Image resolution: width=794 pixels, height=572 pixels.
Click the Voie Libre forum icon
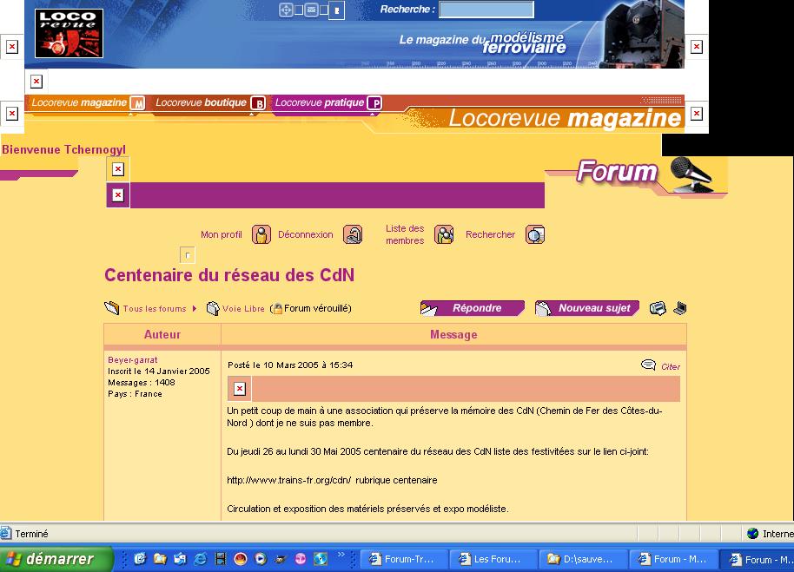[x=213, y=308]
